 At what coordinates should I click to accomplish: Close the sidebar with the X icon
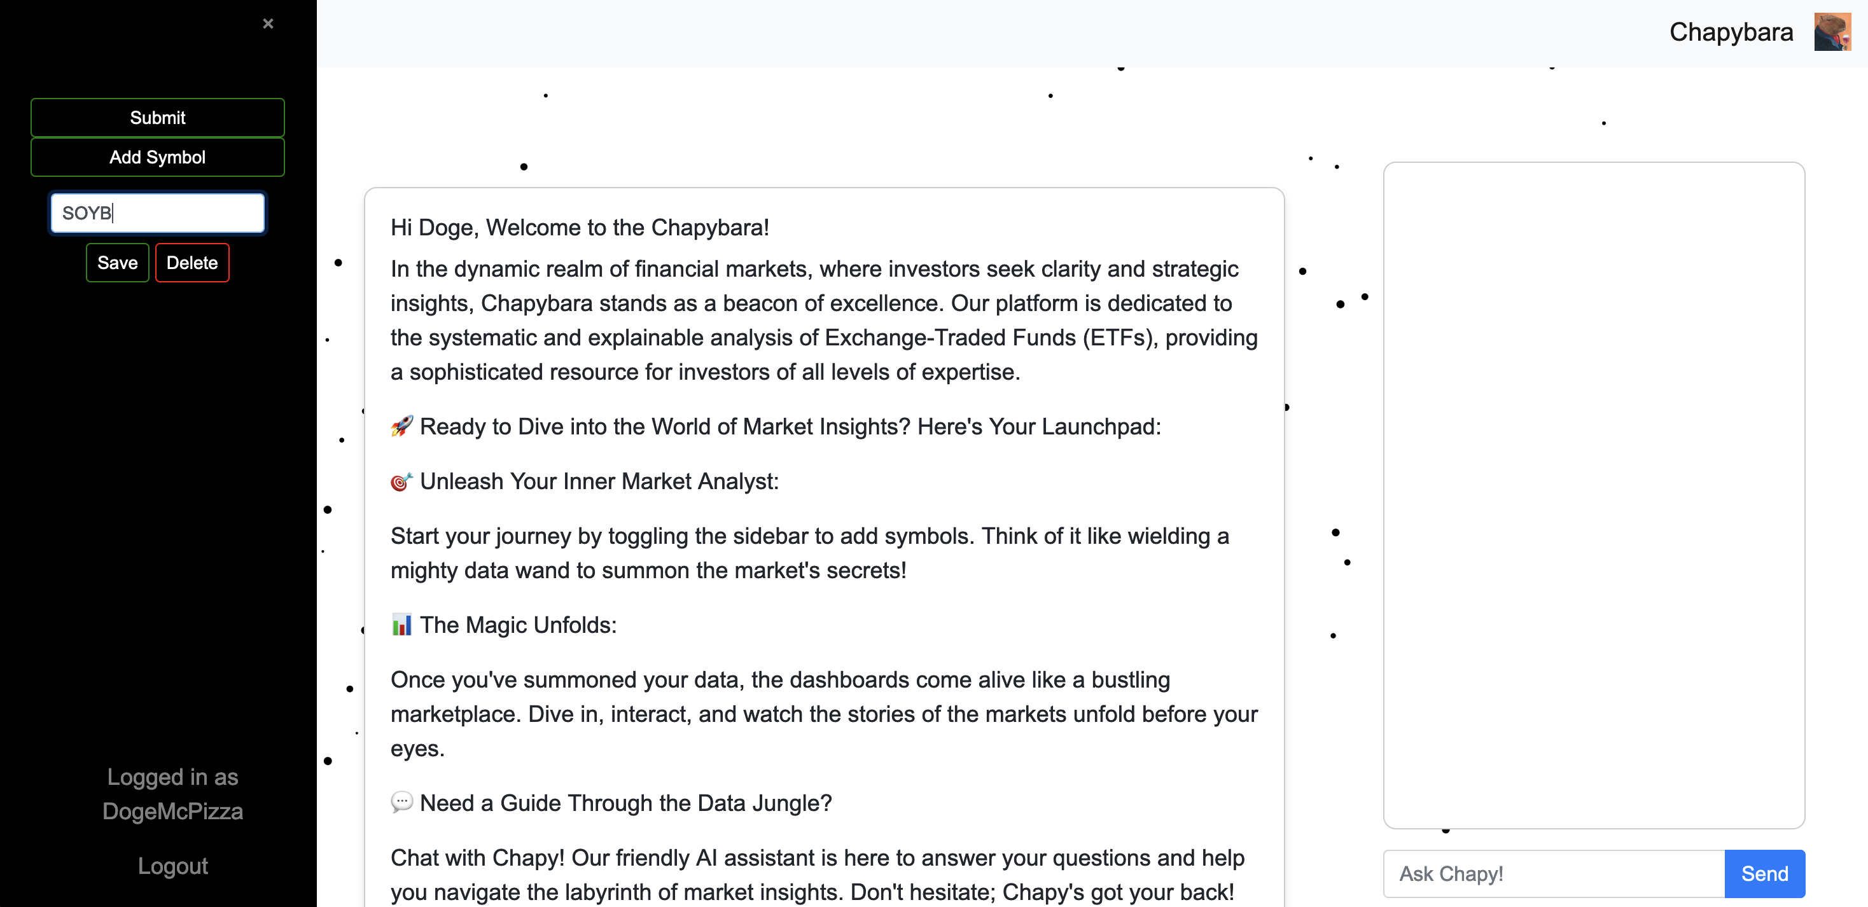[x=268, y=24]
